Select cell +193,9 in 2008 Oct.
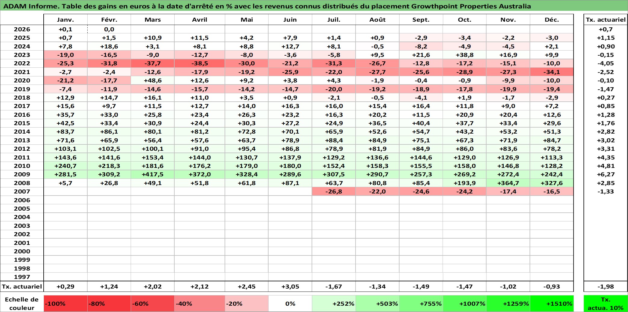Viewport: 628px width, 312px height. coord(465,183)
